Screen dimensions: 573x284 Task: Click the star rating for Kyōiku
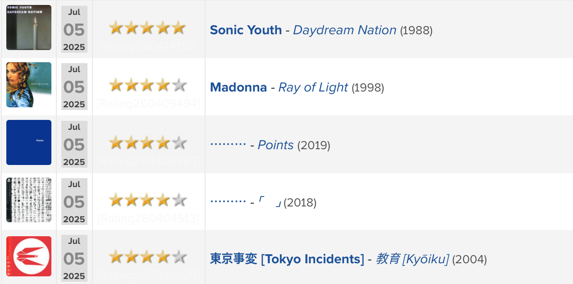coord(147,257)
